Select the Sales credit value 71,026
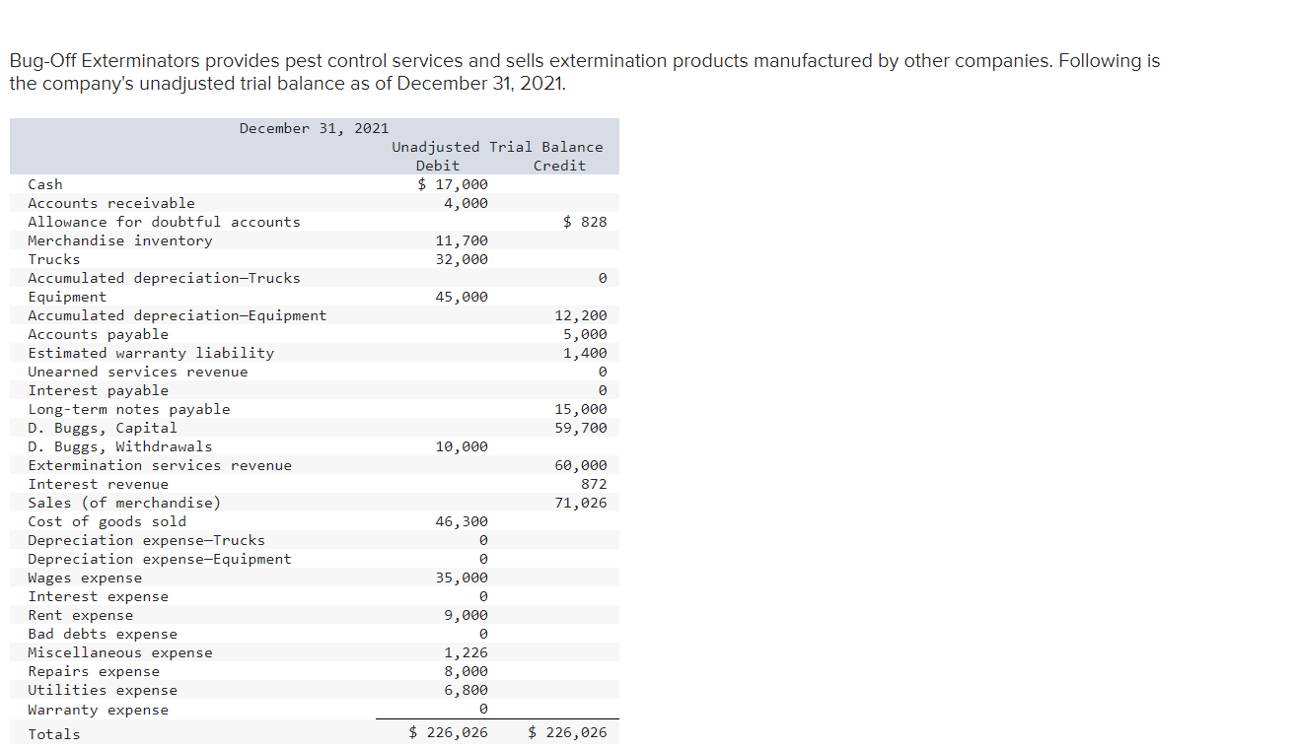The image size is (1293, 749). (x=581, y=503)
